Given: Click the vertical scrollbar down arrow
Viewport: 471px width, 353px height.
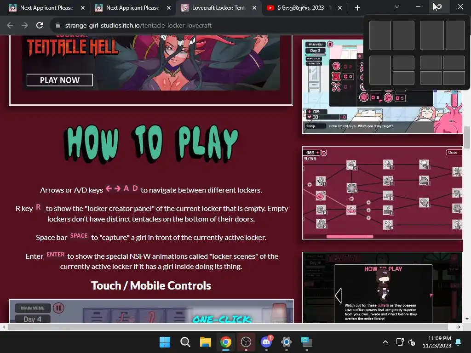Looking at the screenshot, I should pyautogui.click(x=467, y=319).
